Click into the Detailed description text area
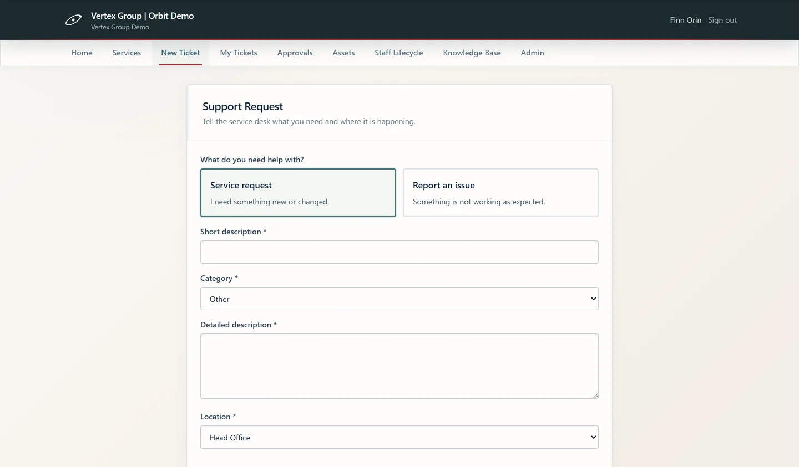This screenshot has height=467, width=799. (x=399, y=366)
